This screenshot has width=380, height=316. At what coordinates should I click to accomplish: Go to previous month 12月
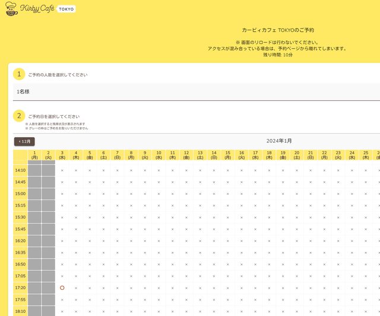pyautogui.click(x=25, y=141)
